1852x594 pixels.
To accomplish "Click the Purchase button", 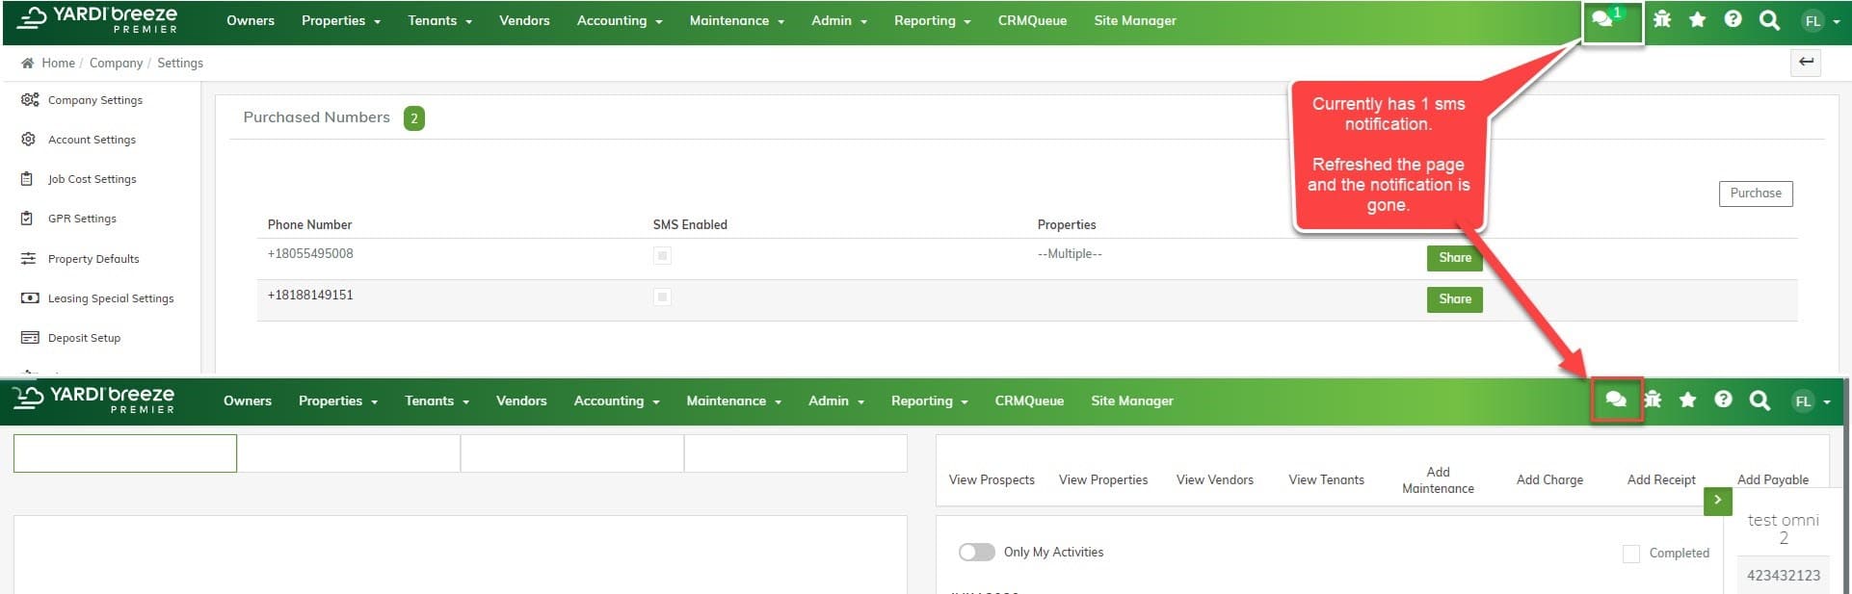I will [1756, 194].
